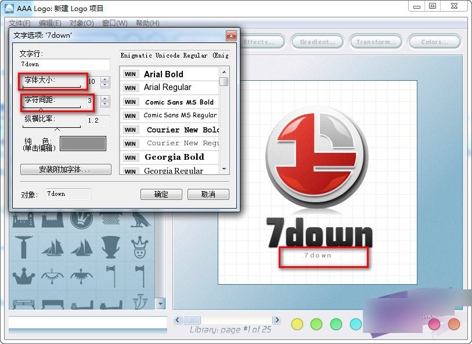Pick the axe with plain handle shape
Screen dimensions: 472x344
coord(140,276)
